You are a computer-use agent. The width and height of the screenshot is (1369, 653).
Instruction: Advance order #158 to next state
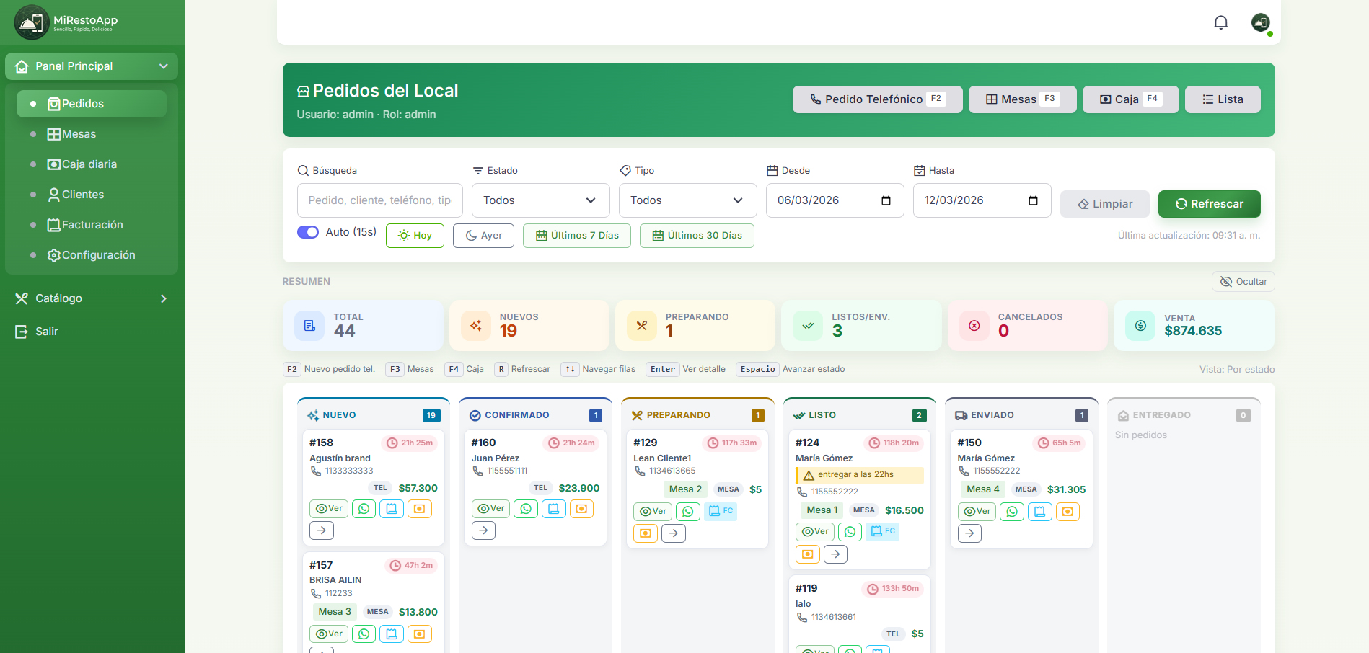click(x=322, y=530)
